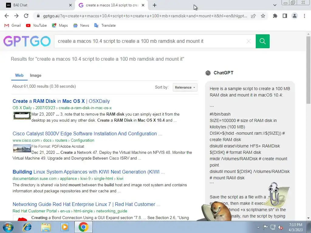Open the Windows Start menu

click(x=8, y=227)
